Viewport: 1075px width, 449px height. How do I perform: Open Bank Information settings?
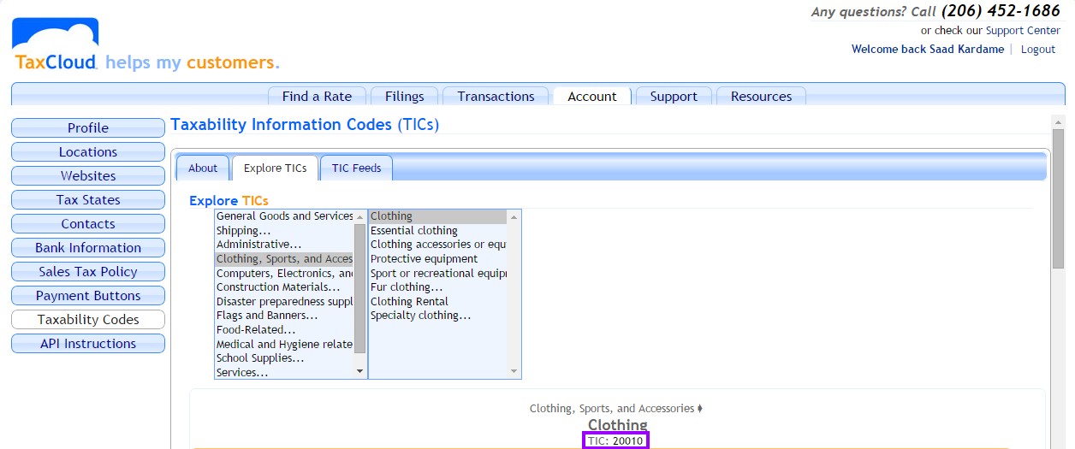coord(88,248)
